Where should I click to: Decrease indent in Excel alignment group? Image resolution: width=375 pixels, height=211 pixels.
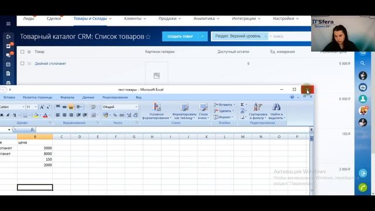79,115
